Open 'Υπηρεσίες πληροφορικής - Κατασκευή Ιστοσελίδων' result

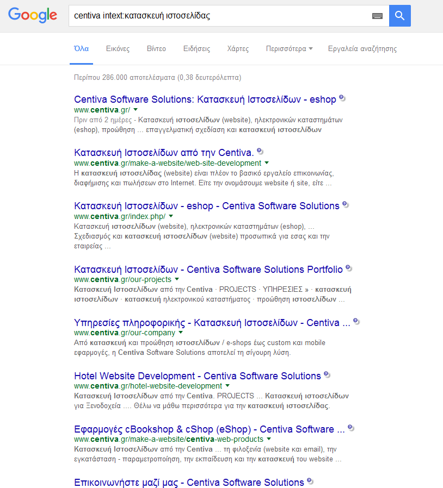[212, 323]
